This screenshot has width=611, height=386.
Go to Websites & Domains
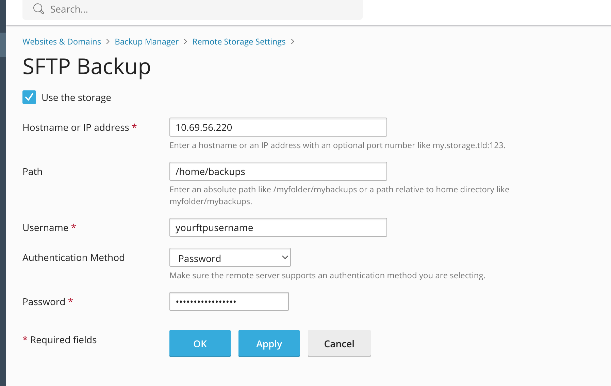62,41
